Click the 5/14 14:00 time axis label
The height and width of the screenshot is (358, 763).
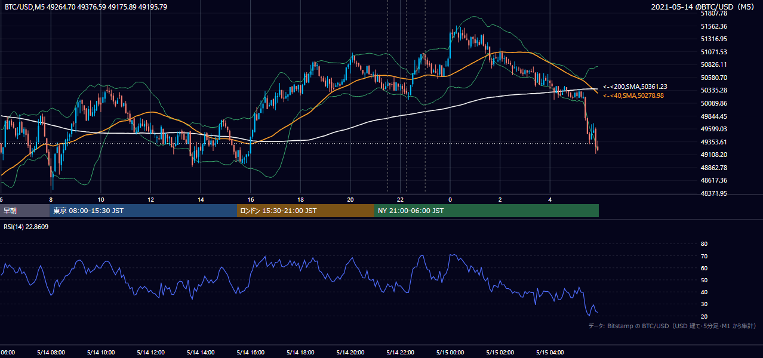tap(201, 353)
